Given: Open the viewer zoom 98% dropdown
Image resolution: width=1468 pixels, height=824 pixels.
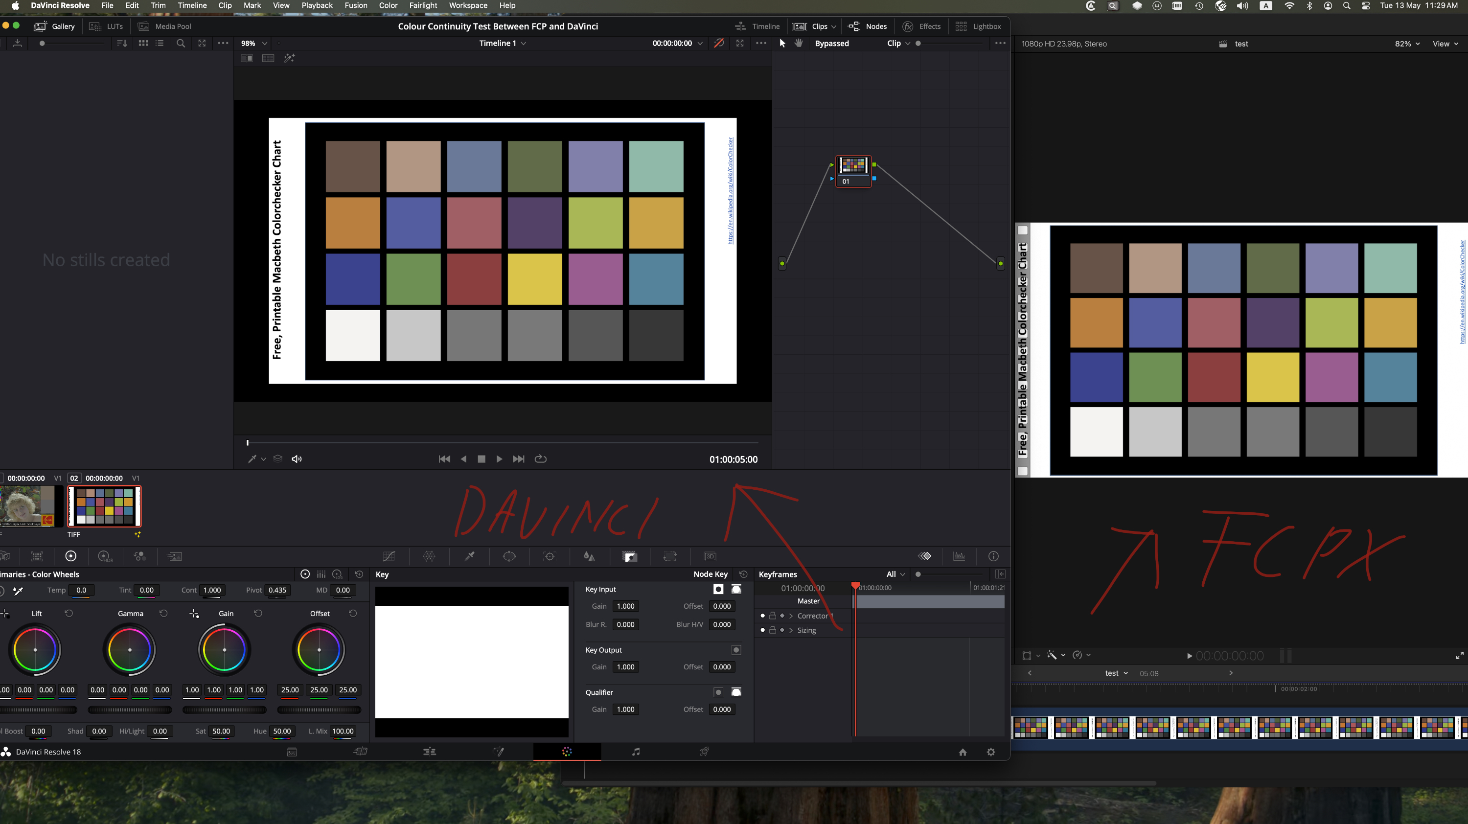Looking at the screenshot, I should pyautogui.click(x=254, y=44).
